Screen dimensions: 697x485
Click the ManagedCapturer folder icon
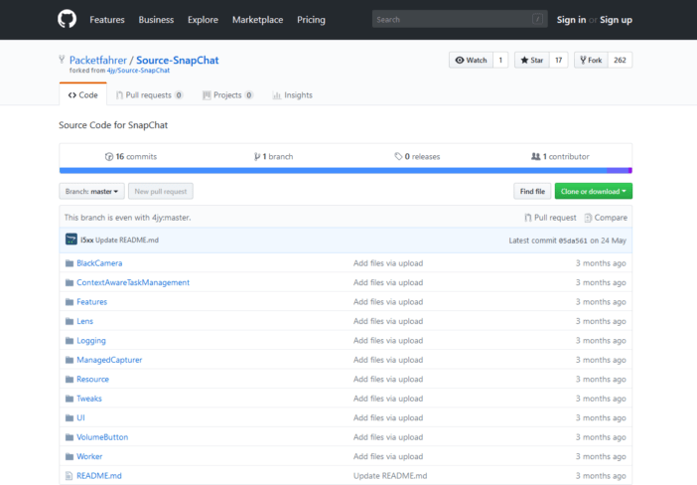70,360
